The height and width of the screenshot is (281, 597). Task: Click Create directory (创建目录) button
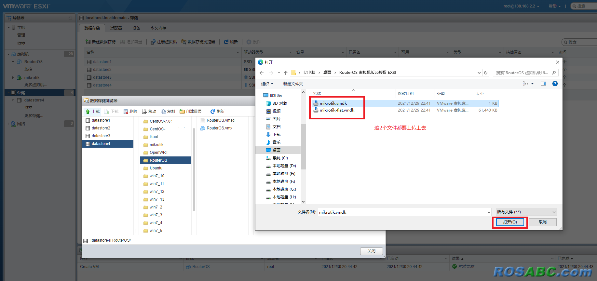click(191, 112)
